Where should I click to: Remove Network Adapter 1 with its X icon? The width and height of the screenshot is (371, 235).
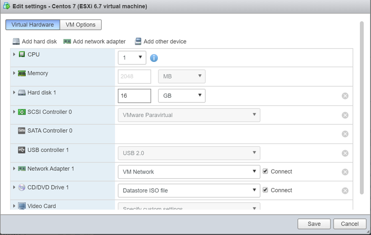(x=345, y=172)
